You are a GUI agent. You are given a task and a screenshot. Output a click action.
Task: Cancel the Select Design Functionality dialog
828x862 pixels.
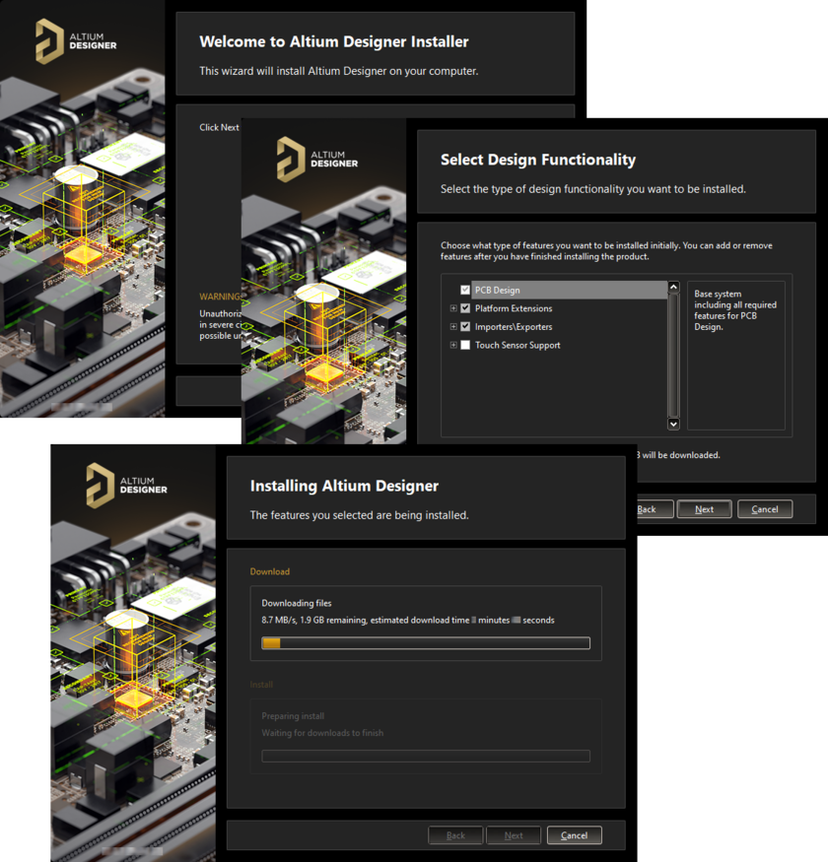pyautogui.click(x=764, y=508)
